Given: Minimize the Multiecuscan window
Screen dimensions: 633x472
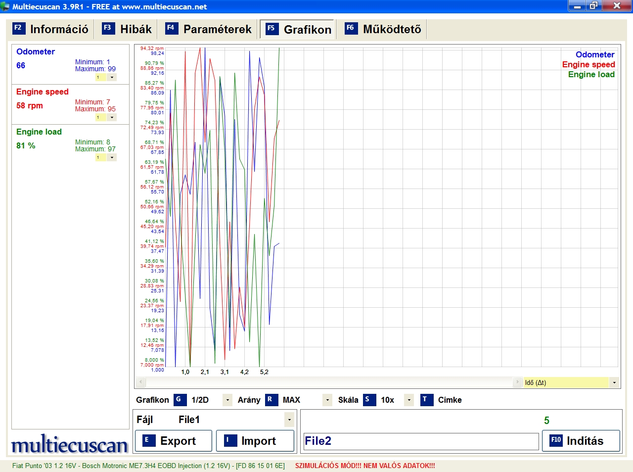Looking at the screenshot, I should coord(577,6).
